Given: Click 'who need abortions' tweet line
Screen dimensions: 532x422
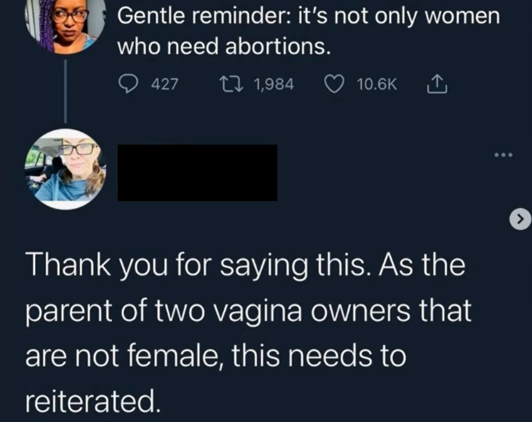Looking at the screenshot, I should (224, 47).
